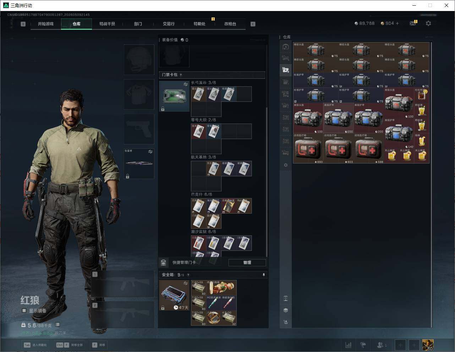Viewport: 455px width, 352px height.
Task: Select the 战地医疗箱 with 598 value
Action: (x=369, y=148)
